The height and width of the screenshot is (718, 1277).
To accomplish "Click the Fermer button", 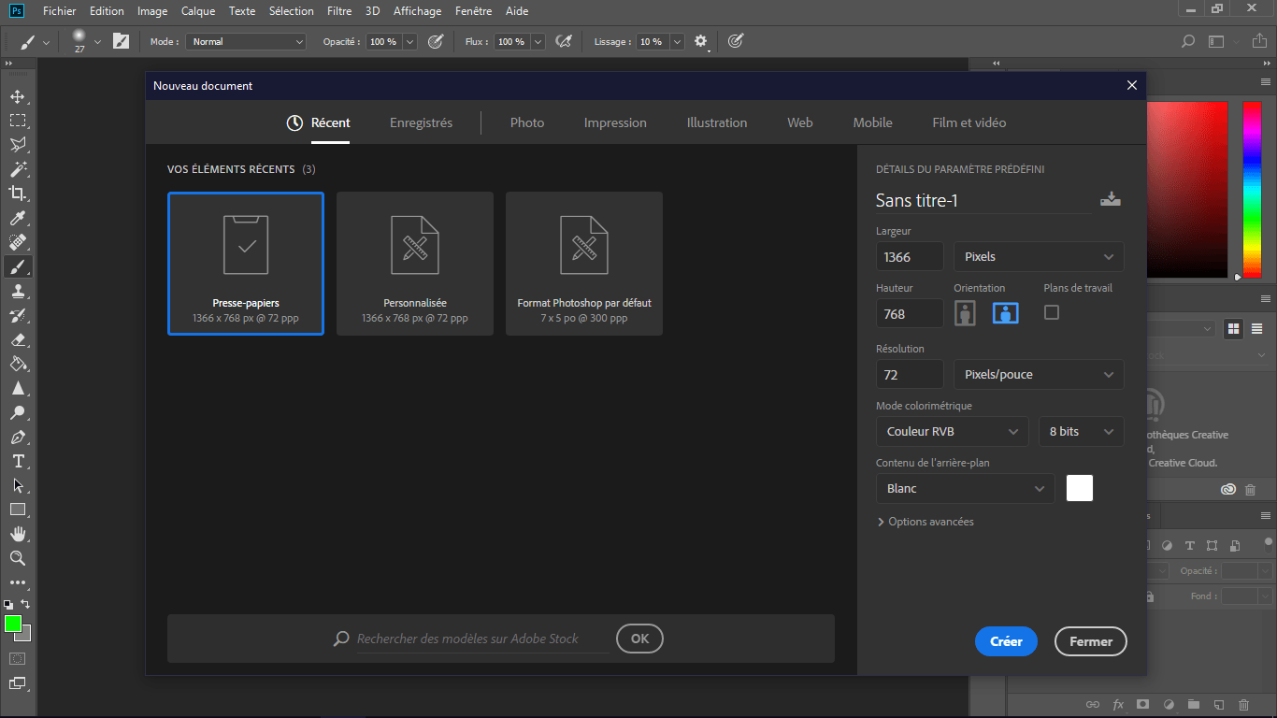I will point(1091,641).
